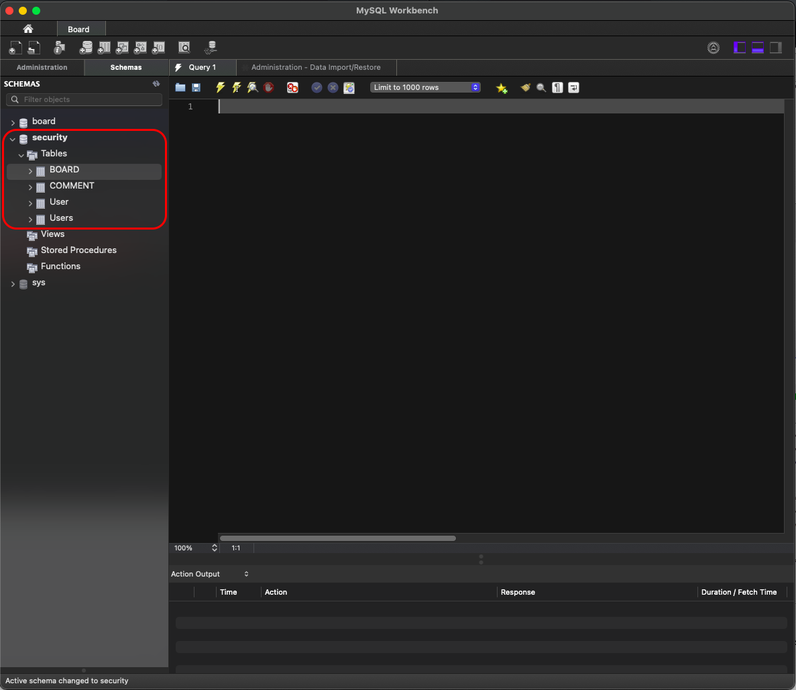Create a new SQL tab
The height and width of the screenshot is (690, 796).
[15, 48]
